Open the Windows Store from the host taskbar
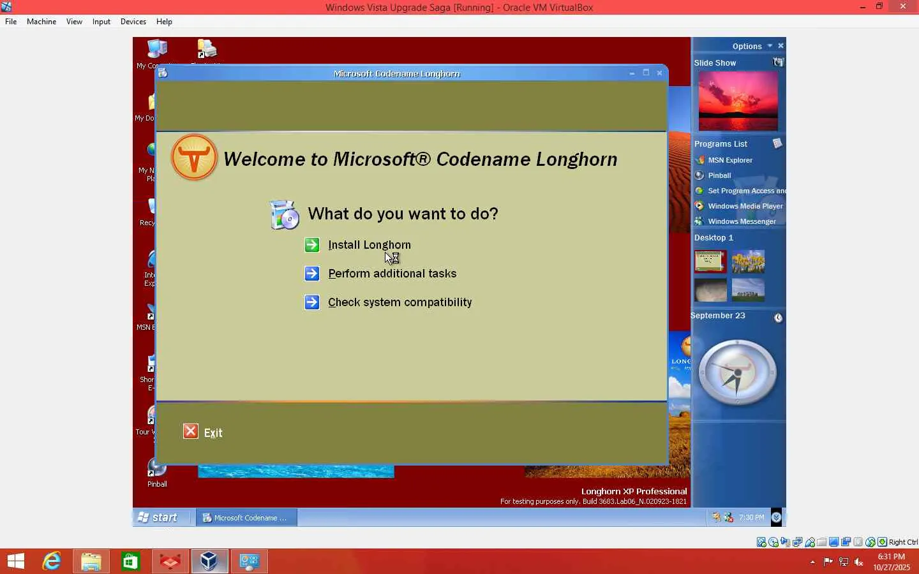 (x=131, y=561)
